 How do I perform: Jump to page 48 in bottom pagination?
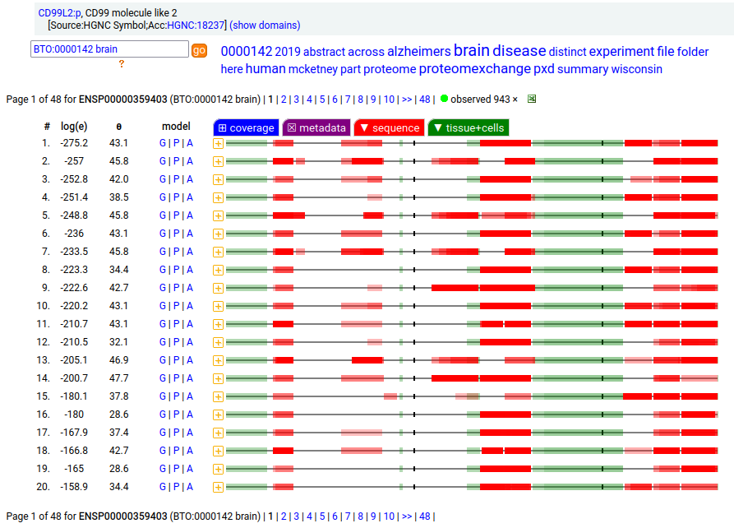(425, 516)
